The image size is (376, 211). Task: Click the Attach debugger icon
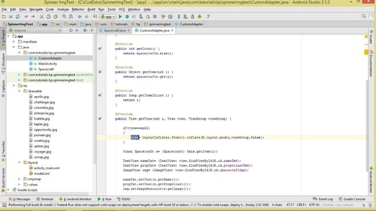(x=141, y=16)
